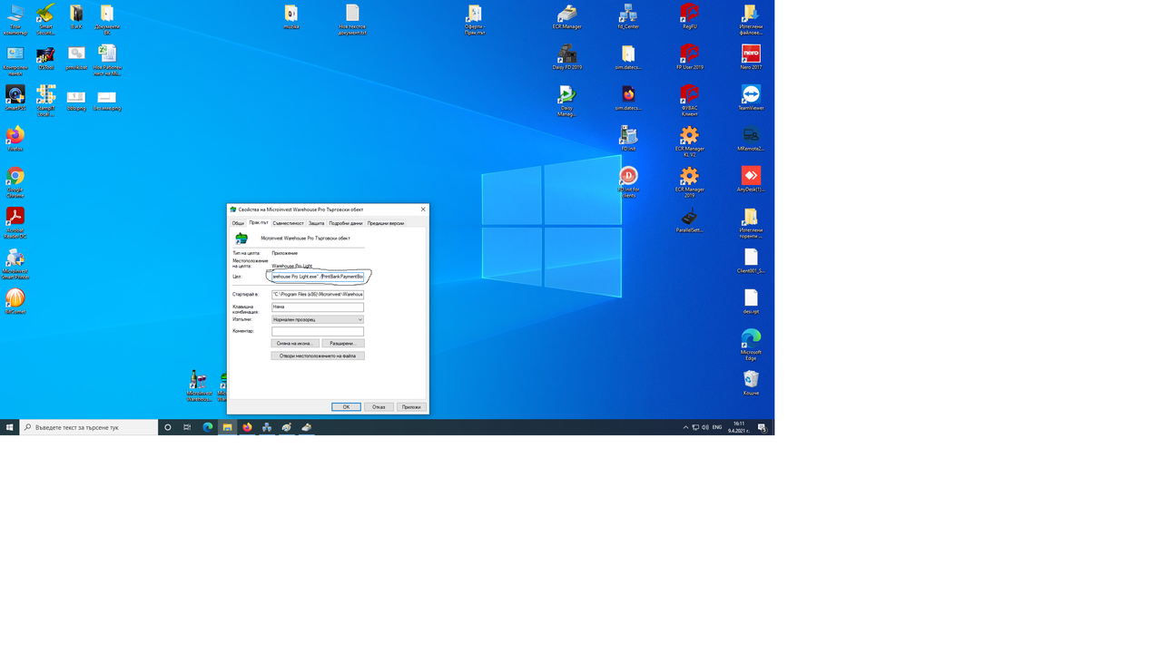Viewport: 1162px width, 653px height.
Task: Select the AnyDesk desktop icon
Action: click(x=751, y=179)
